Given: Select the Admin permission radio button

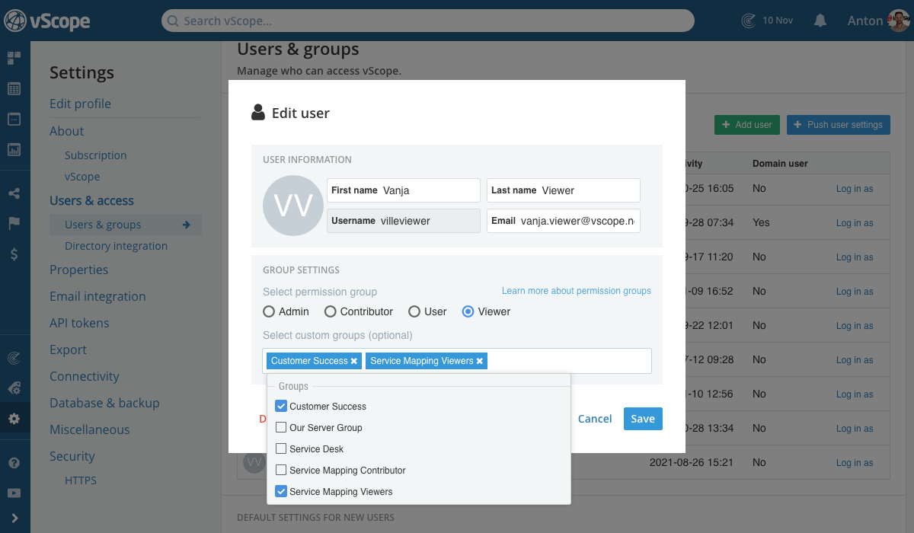Looking at the screenshot, I should (268, 311).
